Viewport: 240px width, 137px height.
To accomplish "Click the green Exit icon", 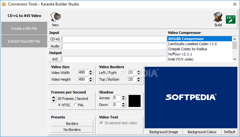I will 231,19.
